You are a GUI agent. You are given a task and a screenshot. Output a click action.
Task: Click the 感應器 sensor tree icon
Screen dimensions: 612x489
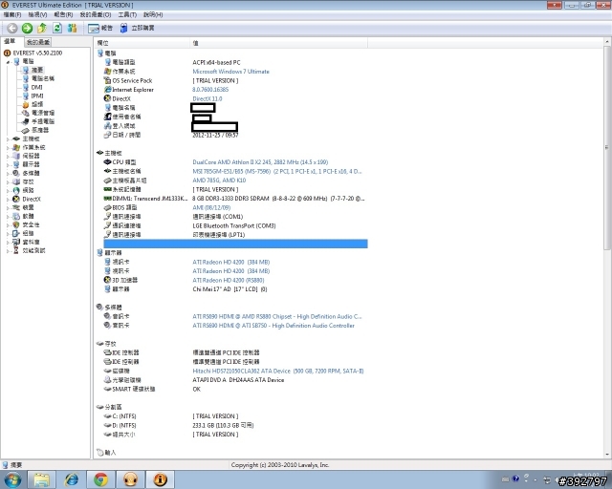[26, 130]
